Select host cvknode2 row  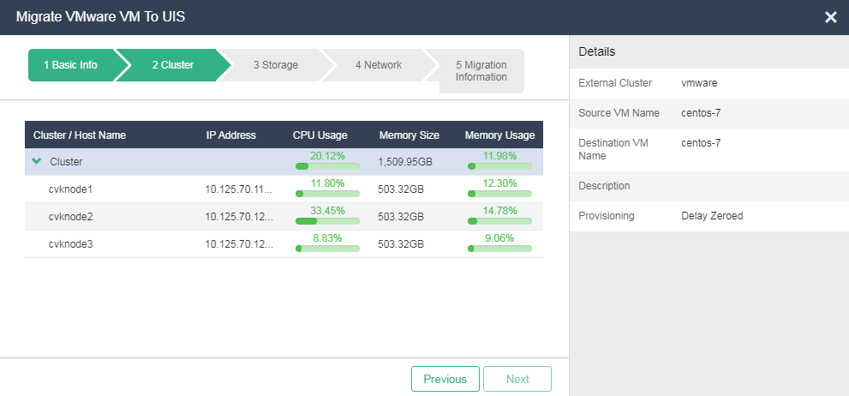(x=284, y=217)
